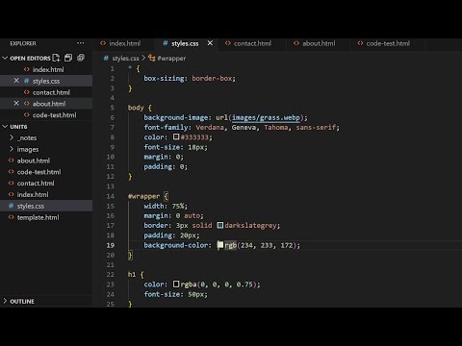Click the 'box-sizing' property on line 2

164,78
